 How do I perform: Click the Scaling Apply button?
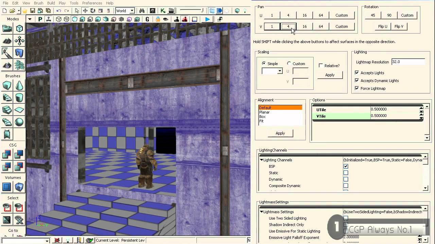tap(330, 75)
